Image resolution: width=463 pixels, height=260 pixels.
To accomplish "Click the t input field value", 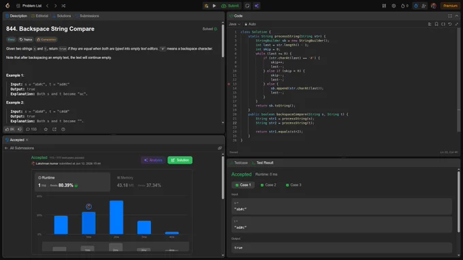I will (x=342, y=225).
